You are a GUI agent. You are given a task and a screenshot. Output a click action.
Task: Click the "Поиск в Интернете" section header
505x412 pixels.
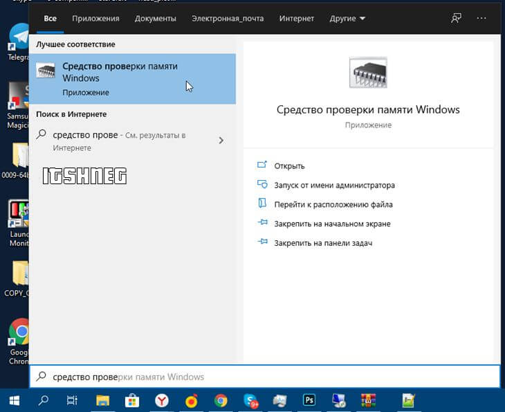(71, 114)
